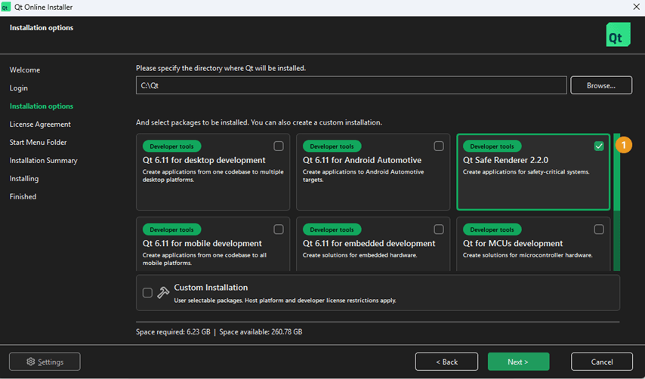Click the package list vertical scrollbar
The width and height of the screenshot is (645, 379).
616,202
